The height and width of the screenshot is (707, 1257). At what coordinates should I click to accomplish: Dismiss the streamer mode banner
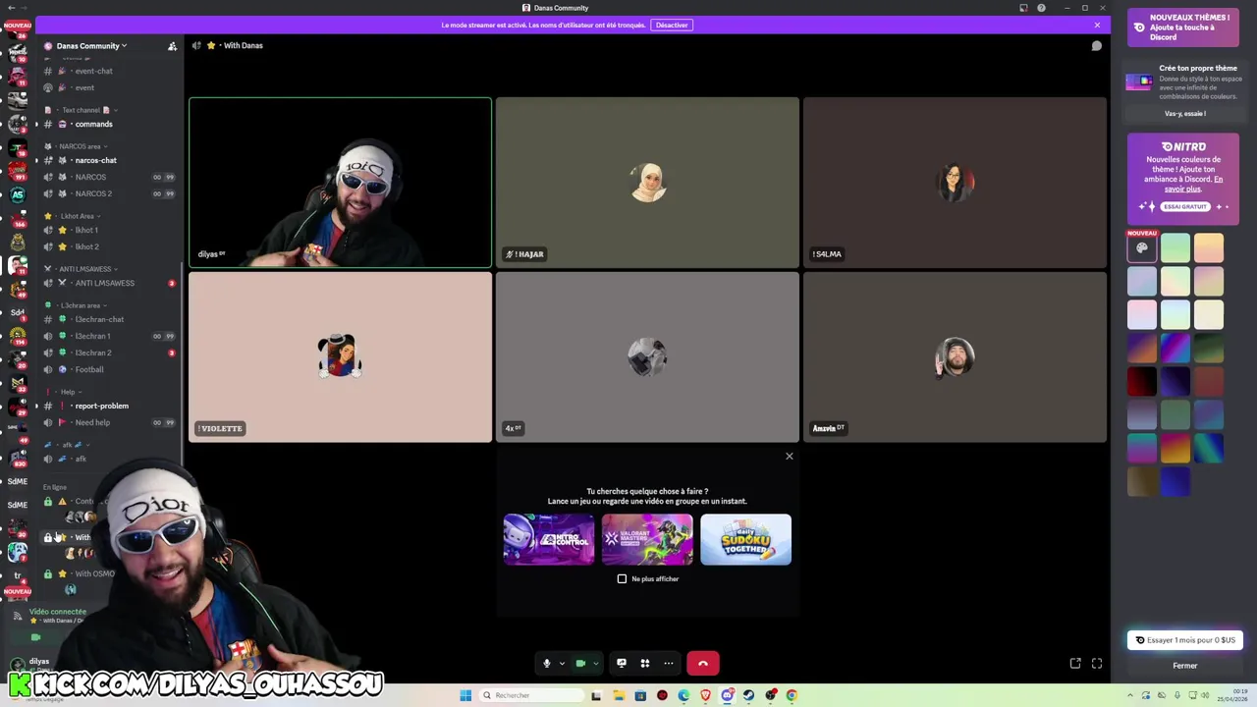[1097, 25]
